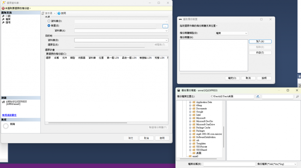Open the 檢視連線屬性 link

[9, 115]
